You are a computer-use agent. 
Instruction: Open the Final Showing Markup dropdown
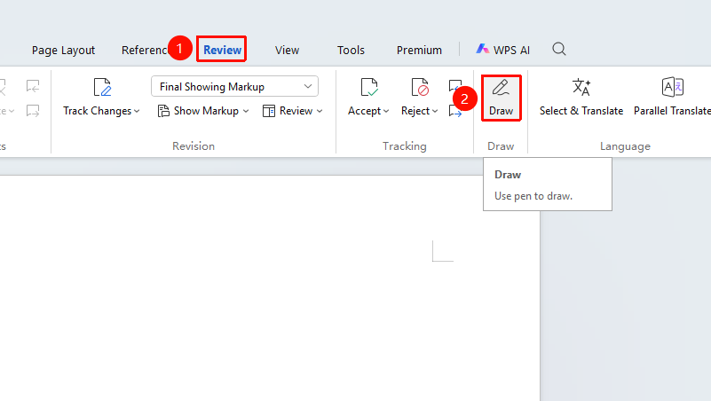pyautogui.click(x=234, y=87)
